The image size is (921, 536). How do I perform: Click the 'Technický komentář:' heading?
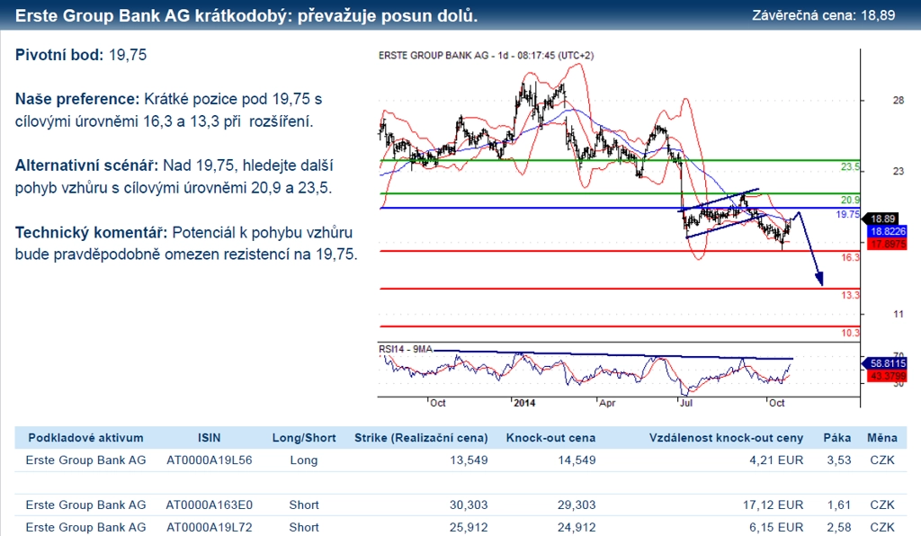91,233
